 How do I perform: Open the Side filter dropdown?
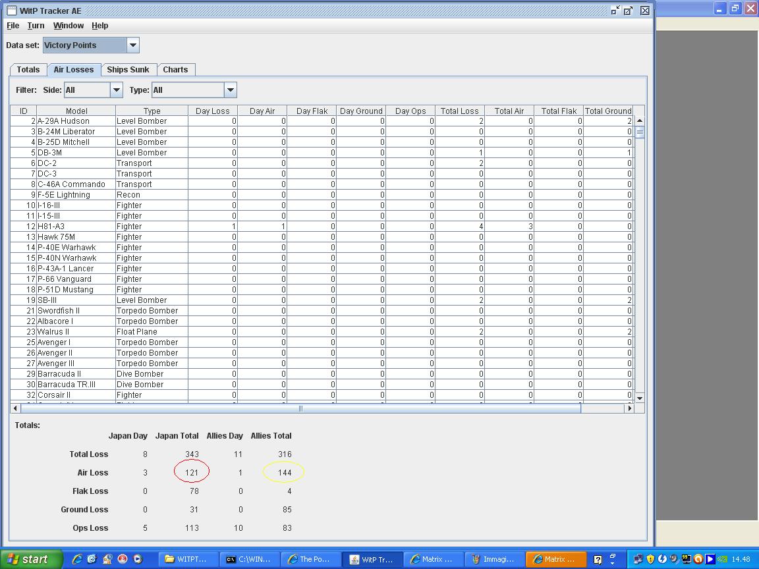coord(116,90)
